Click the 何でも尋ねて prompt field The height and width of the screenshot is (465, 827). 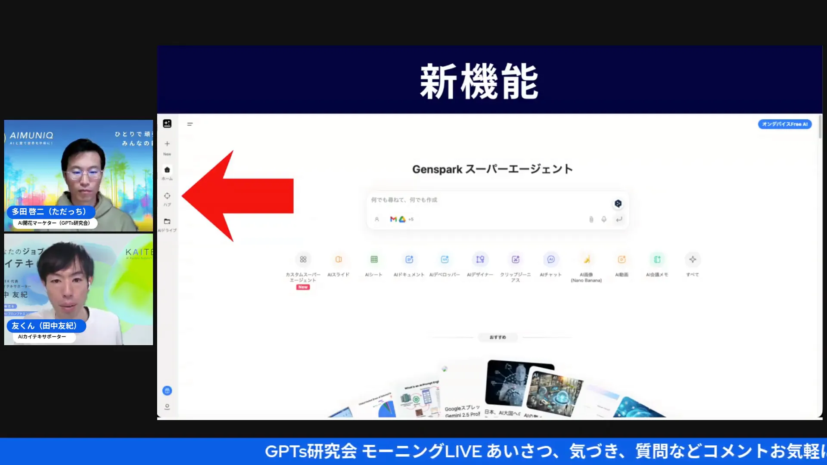coord(474,200)
